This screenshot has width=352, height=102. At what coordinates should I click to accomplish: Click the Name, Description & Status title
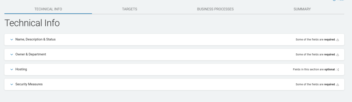(35, 39)
